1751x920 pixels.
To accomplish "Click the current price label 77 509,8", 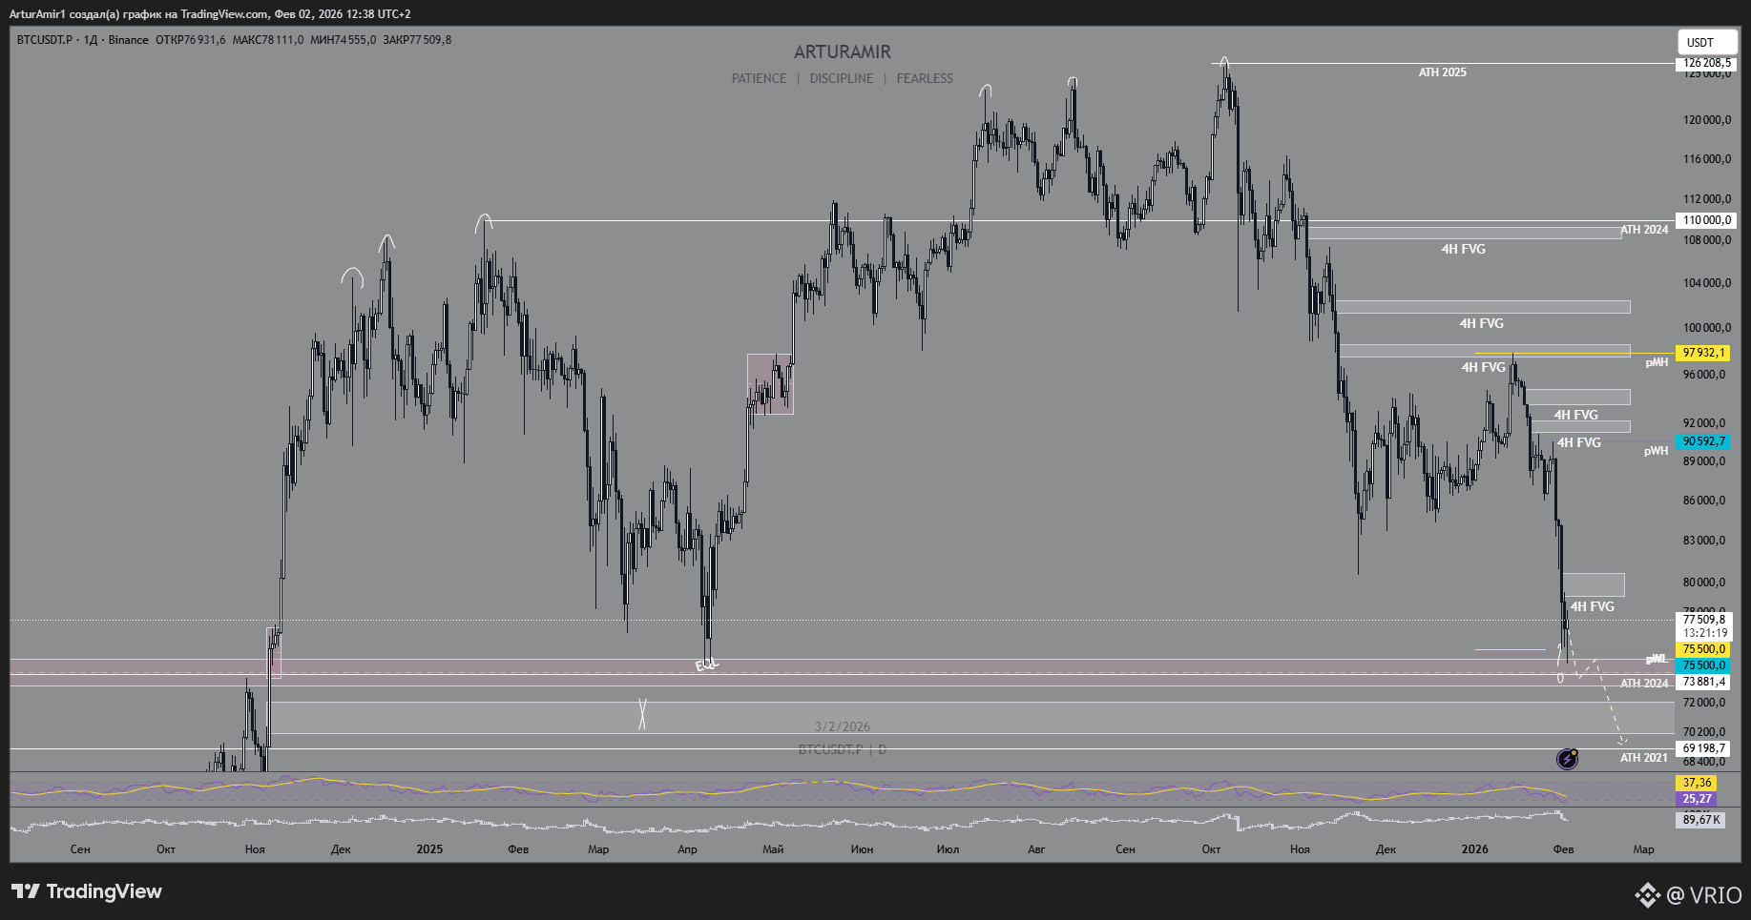I will click(x=1704, y=620).
